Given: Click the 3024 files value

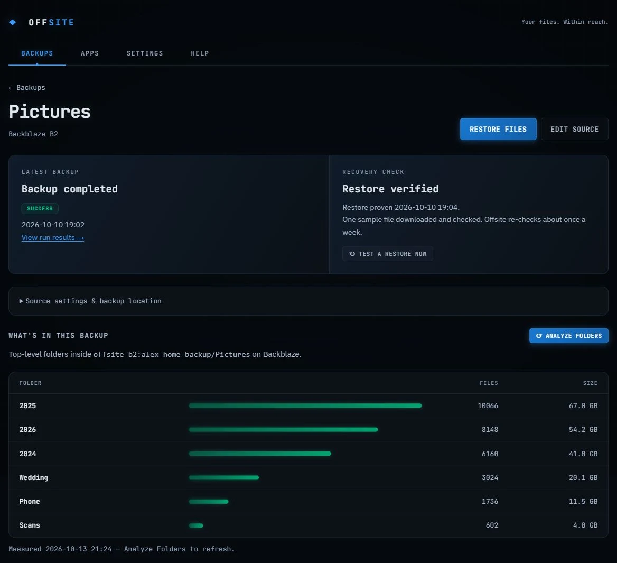Looking at the screenshot, I should click(490, 477).
